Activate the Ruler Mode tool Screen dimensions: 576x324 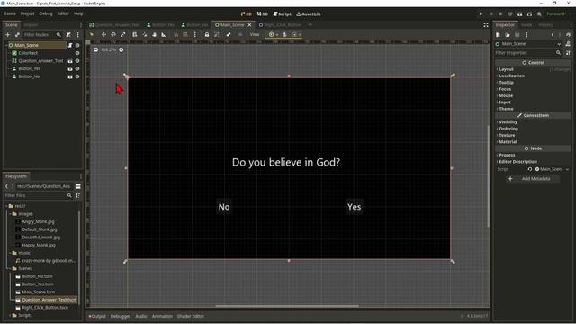164,34
